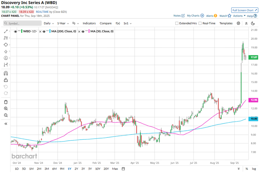Hide the MA 50 indicator line
Viewport: 260px width, 173px height.
click(83, 31)
